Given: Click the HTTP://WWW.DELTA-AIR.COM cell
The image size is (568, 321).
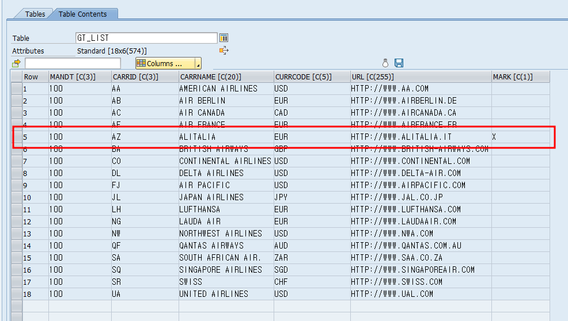Looking at the screenshot, I should click(421, 173).
